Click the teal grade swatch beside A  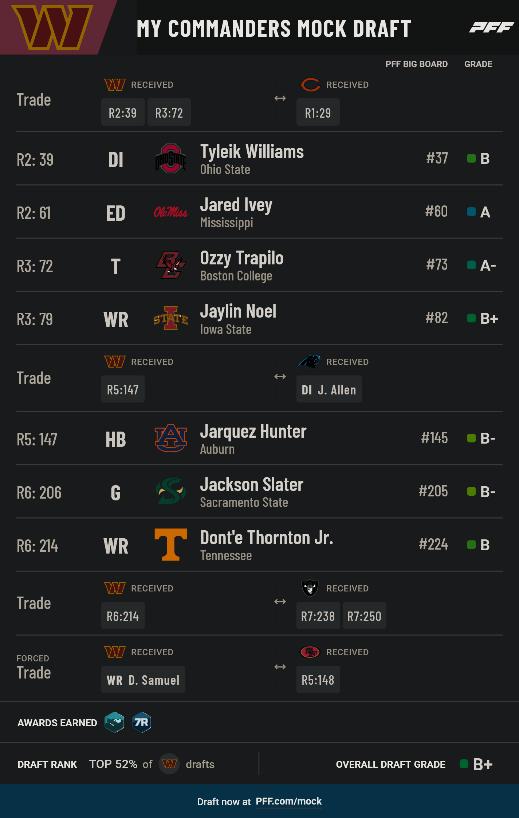[x=471, y=212]
